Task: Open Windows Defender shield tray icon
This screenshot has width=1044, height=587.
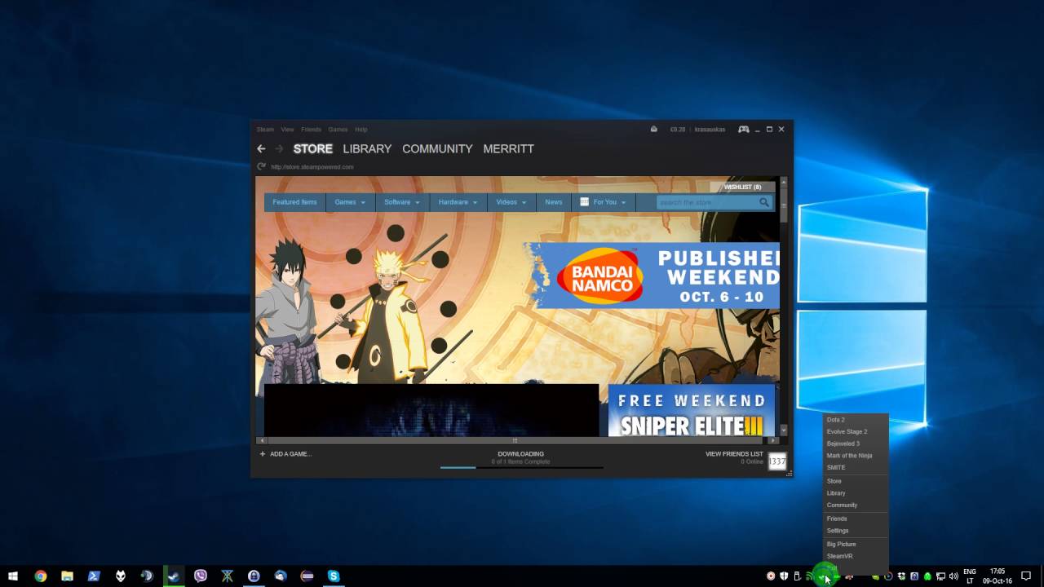Action: click(x=784, y=576)
